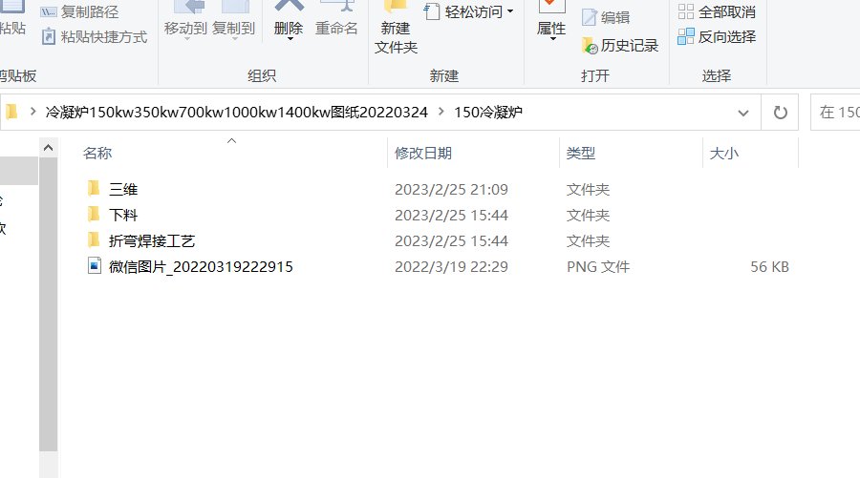This screenshot has height=478, width=860.
Task: Click the 复制路径 copy path icon
Action: coord(49,12)
